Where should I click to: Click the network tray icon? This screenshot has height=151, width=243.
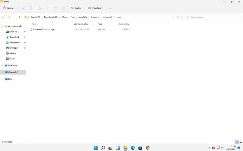[218, 148]
